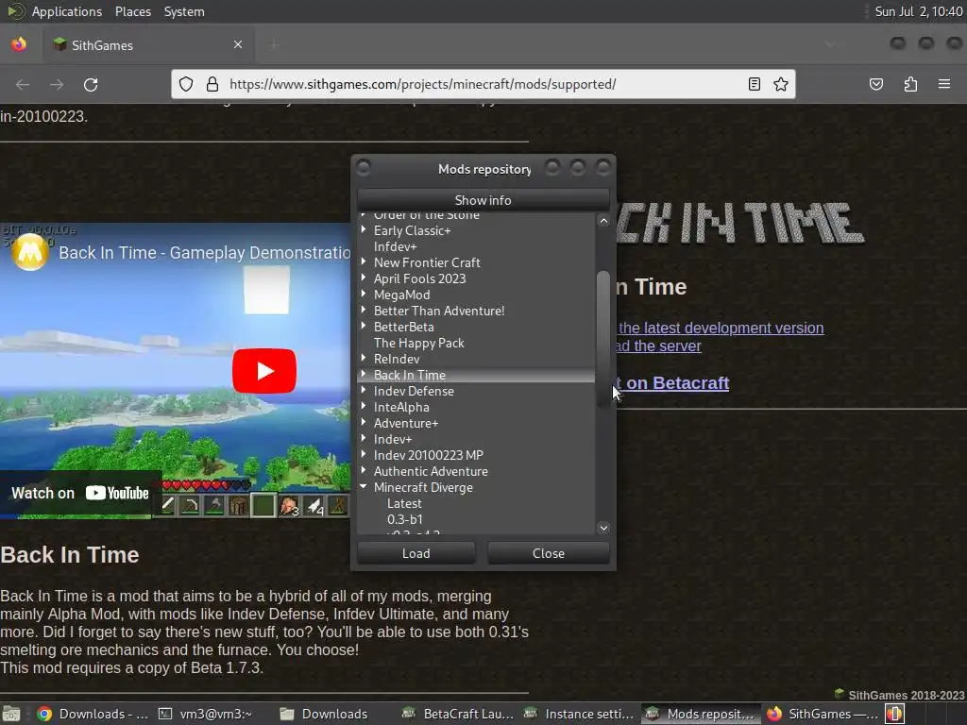Switch to SithGames Firefox taskbar item

click(823, 714)
